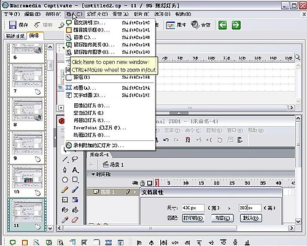Screen dimensions: 307x246
Task: Select the Eraser tool in Flash toolbox
Action: 75,220
